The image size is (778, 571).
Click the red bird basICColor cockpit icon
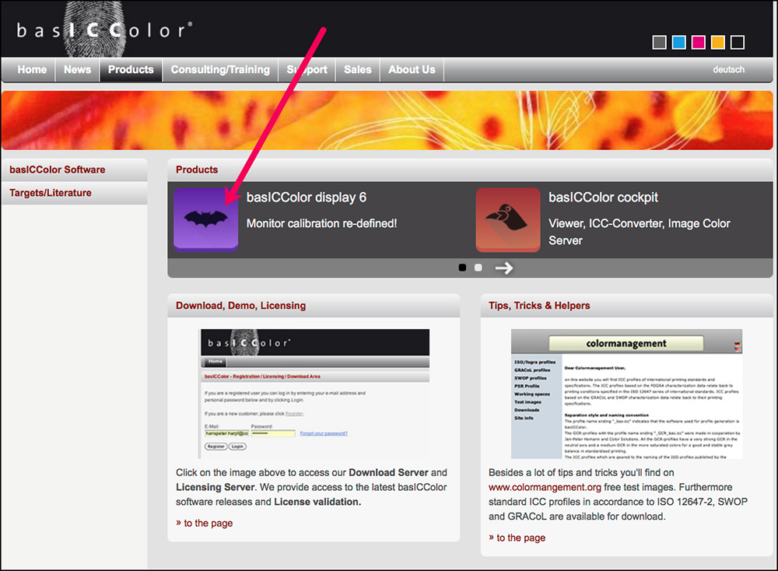507,219
